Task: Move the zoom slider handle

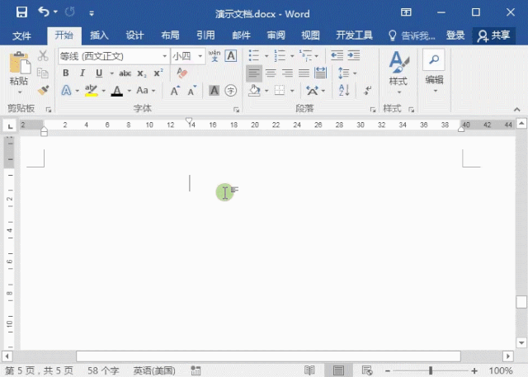Action: click(x=431, y=370)
